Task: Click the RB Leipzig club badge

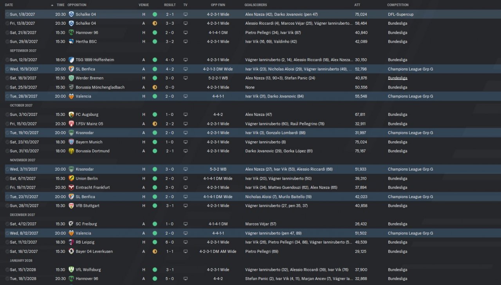Action: pyautogui.click(x=71, y=242)
